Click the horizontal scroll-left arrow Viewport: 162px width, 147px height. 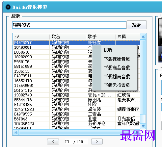(16, 132)
